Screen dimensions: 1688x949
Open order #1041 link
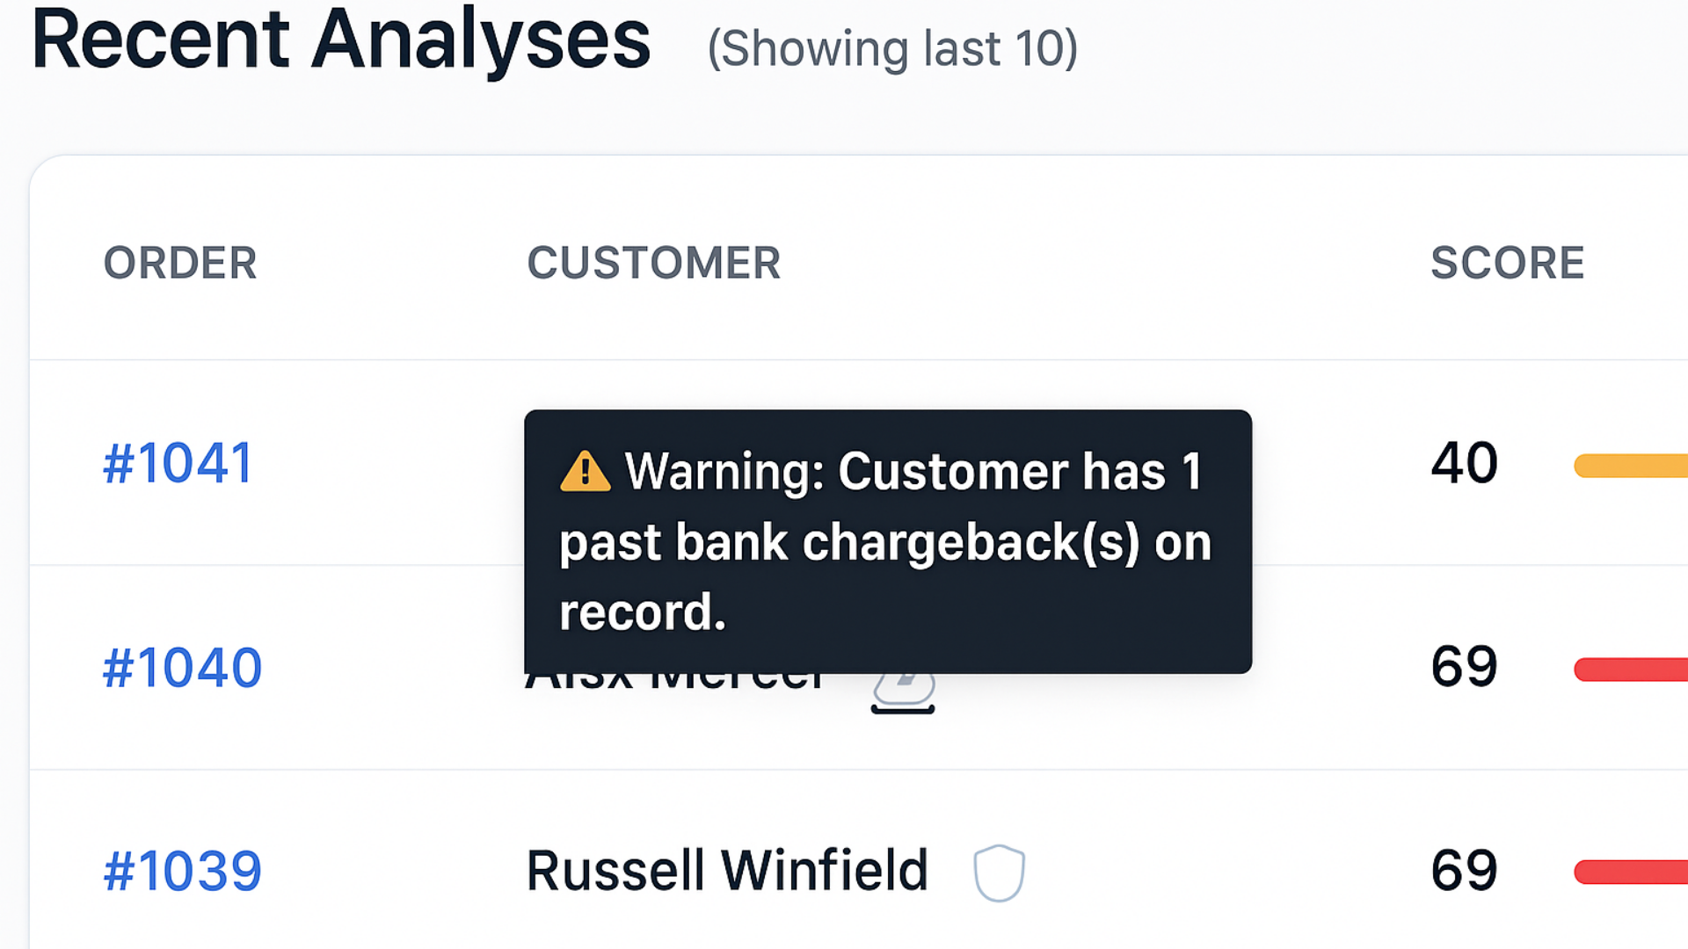(x=178, y=463)
